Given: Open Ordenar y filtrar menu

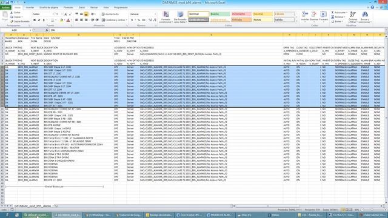Looking at the screenshot, I should (x=353, y=17).
